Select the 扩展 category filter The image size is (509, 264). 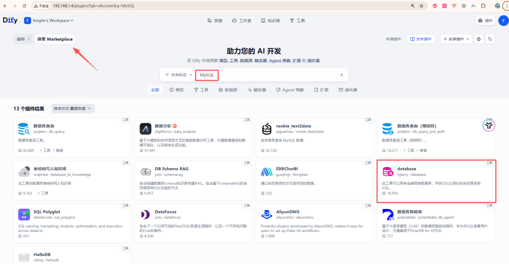pyautogui.click(x=321, y=90)
